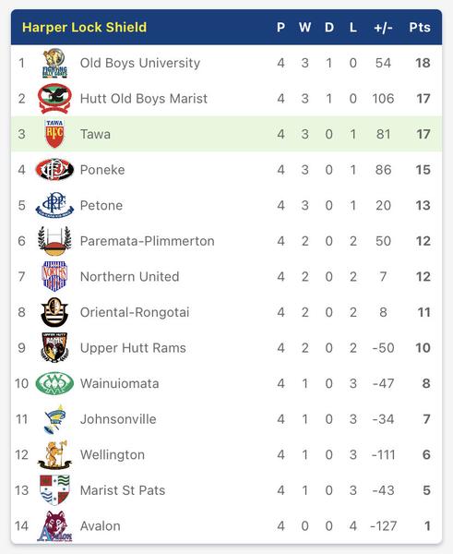This screenshot has height=554, width=453.
Task: Click the Northern United Norths logo
Action: point(54,276)
